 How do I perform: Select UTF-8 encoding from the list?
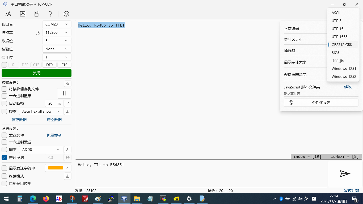tap(343, 21)
